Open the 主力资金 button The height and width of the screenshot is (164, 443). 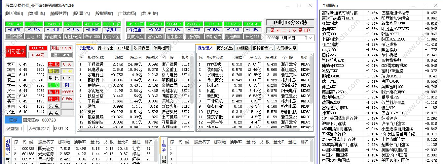pyautogui.click(x=111, y=37)
